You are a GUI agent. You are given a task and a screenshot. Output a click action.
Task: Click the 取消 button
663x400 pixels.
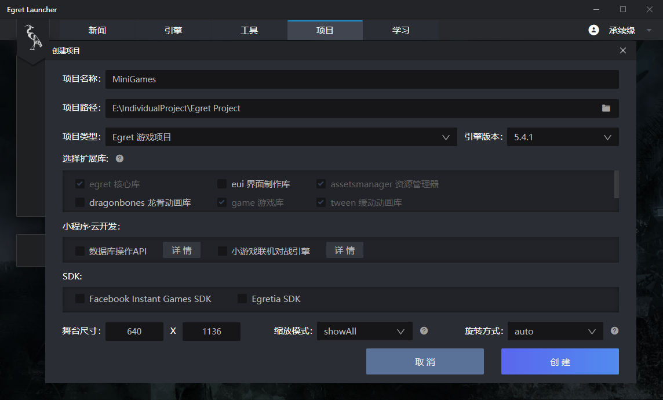[x=425, y=362]
